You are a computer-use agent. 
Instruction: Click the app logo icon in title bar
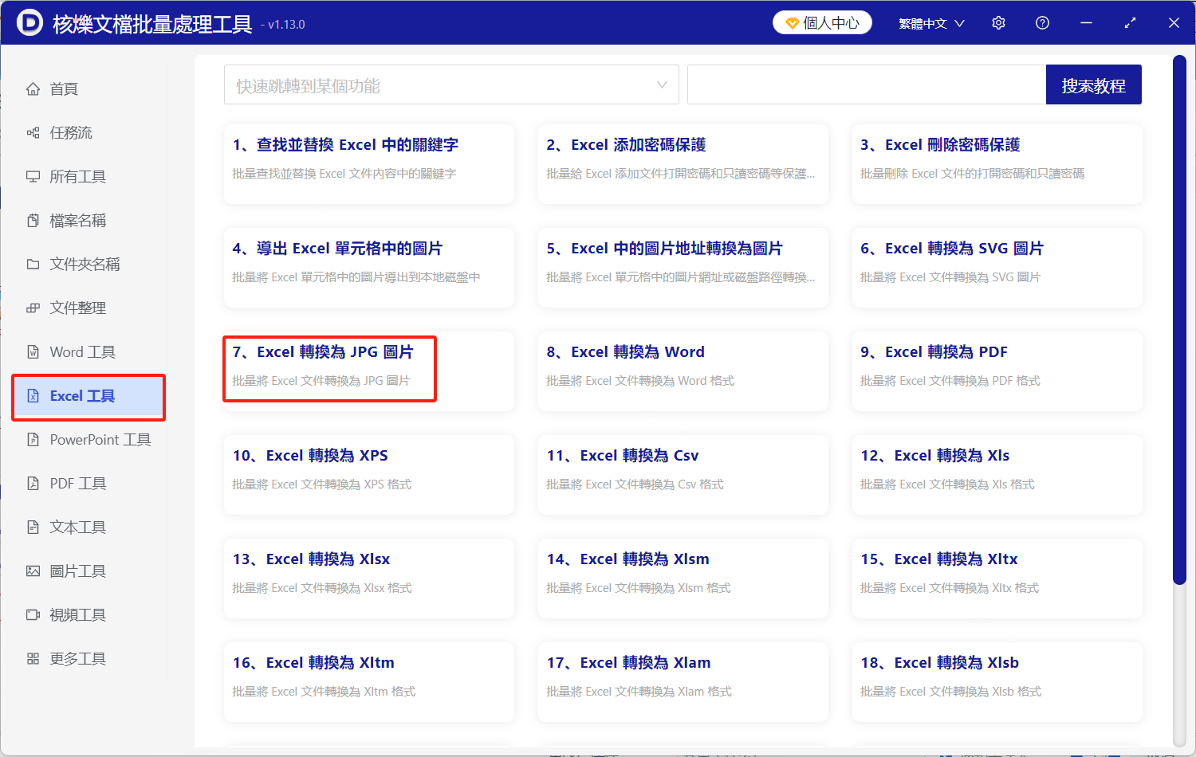point(30,23)
